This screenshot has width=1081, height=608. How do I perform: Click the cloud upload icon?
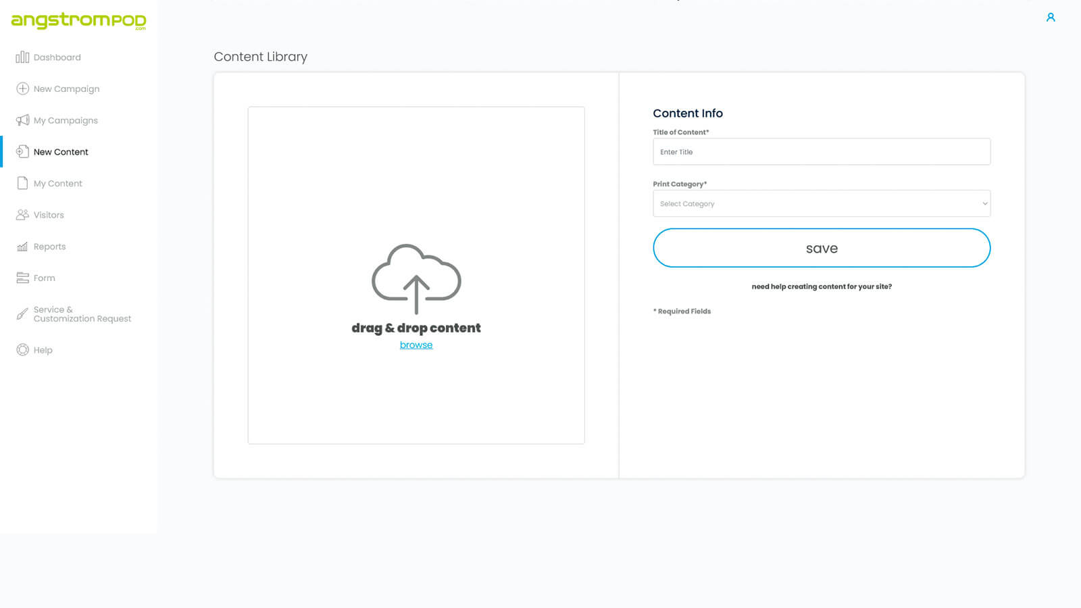click(x=416, y=278)
